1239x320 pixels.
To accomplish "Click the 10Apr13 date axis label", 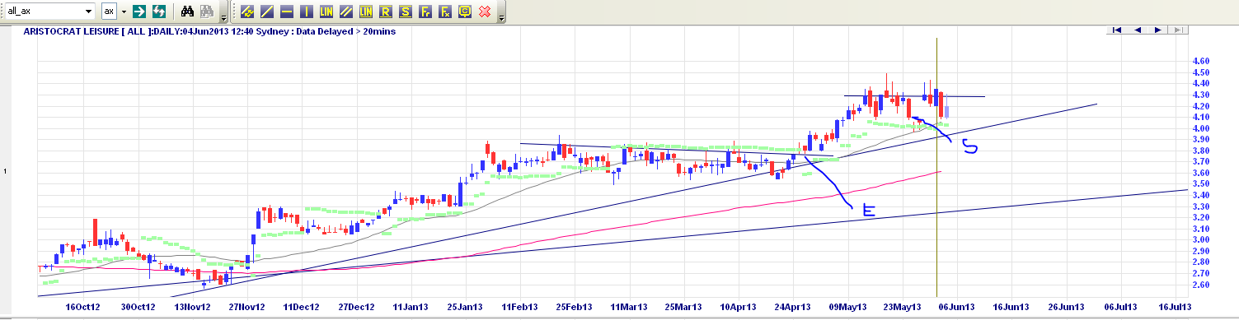I will tap(739, 307).
